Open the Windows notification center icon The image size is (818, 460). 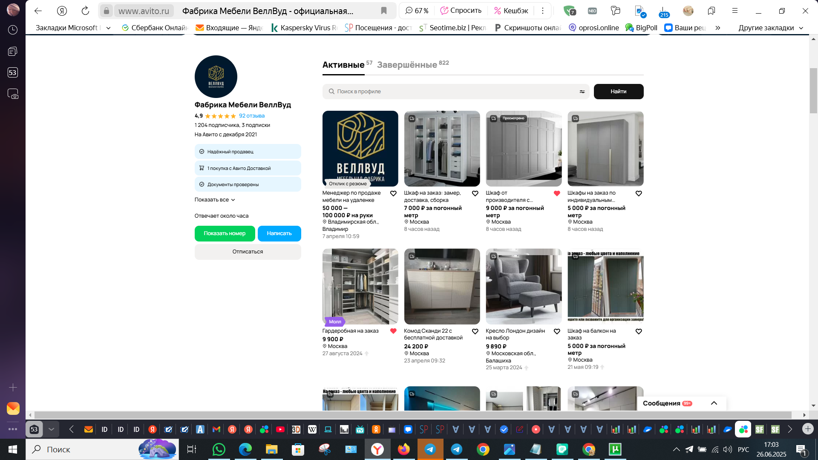(801, 450)
